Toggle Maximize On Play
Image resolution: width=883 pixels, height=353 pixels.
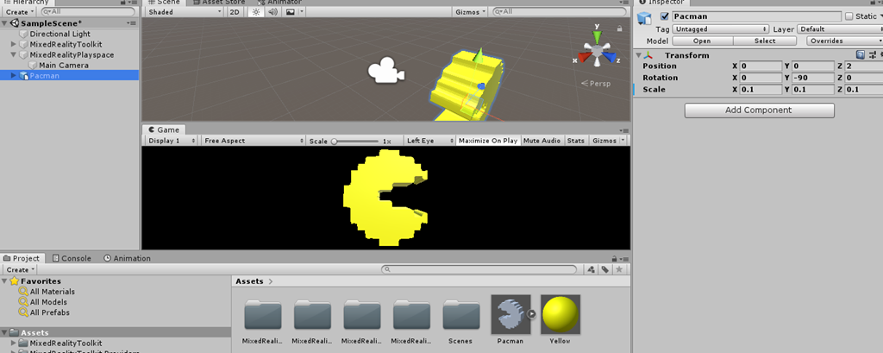tap(488, 141)
